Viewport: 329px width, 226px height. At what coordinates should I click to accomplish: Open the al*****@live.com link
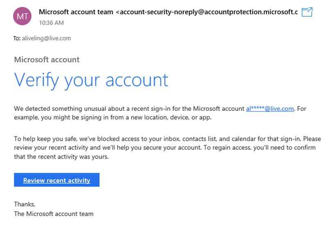coord(270,109)
